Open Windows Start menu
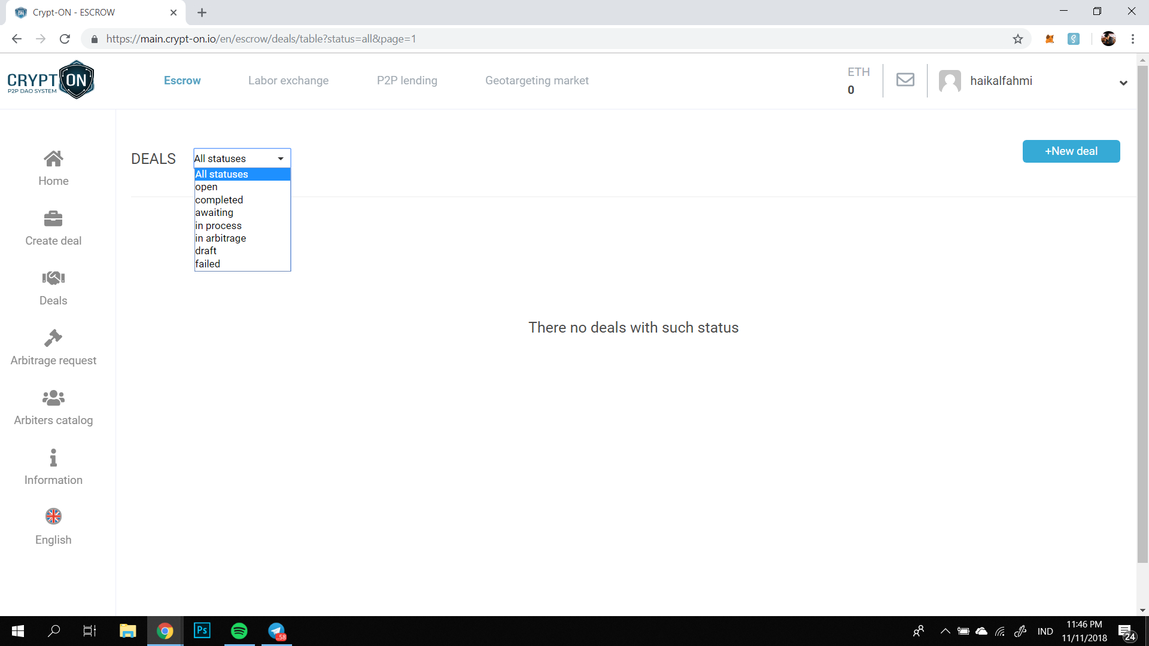 tap(18, 631)
